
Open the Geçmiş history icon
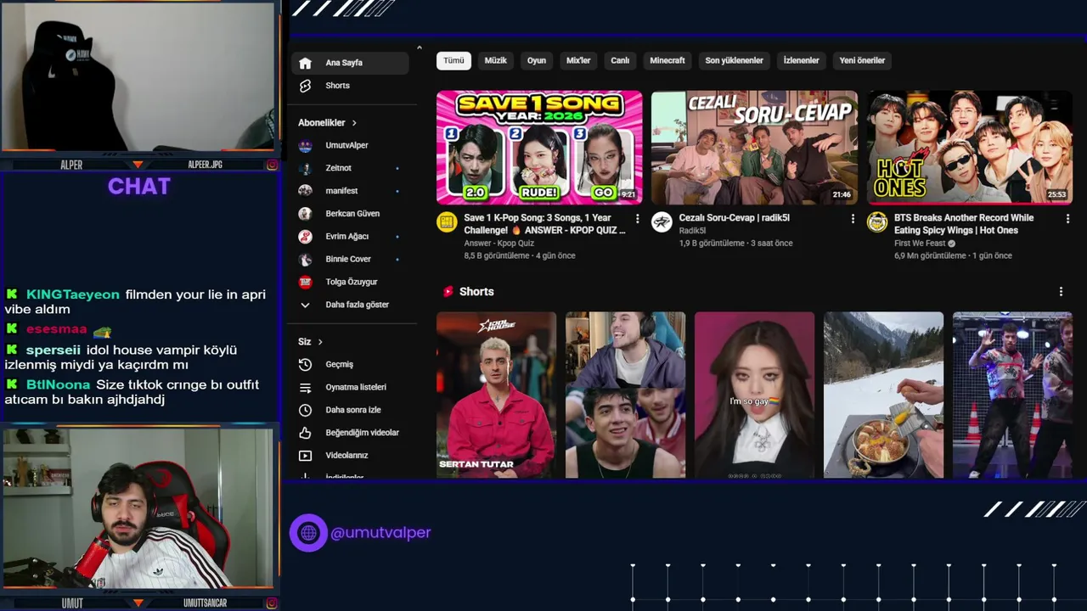tap(306, 364)
